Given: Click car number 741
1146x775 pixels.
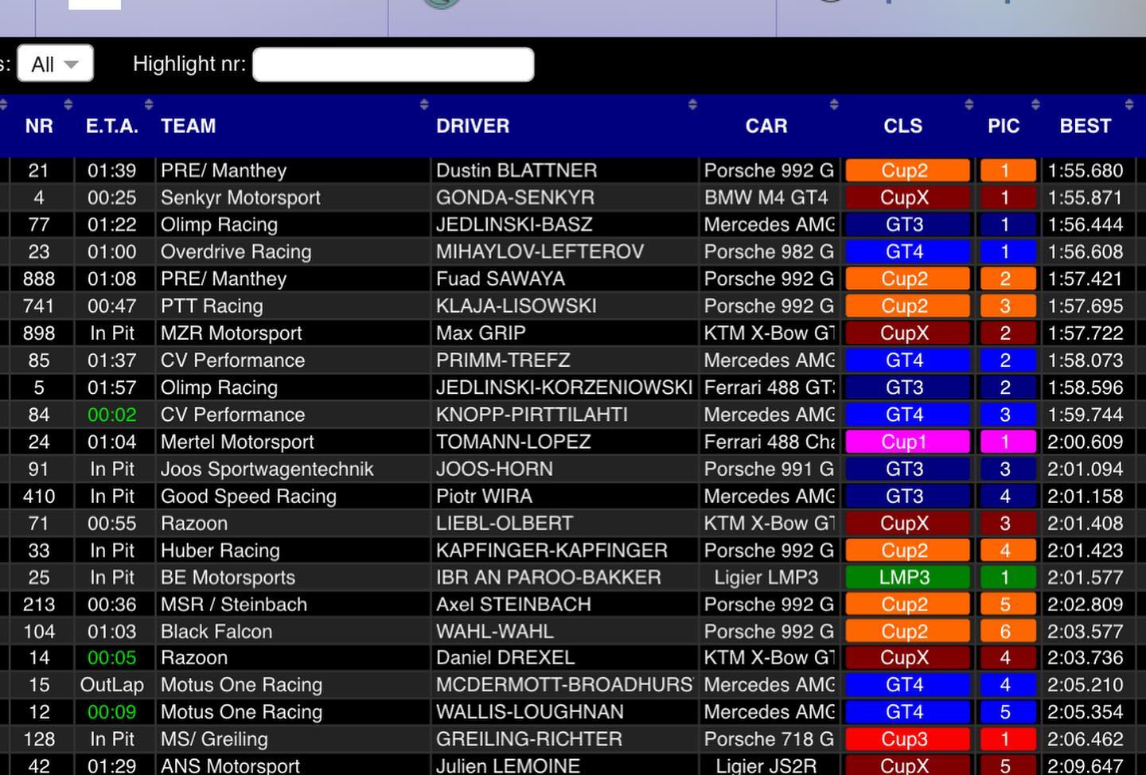Looking at the screenshot, I should point(38,306).
